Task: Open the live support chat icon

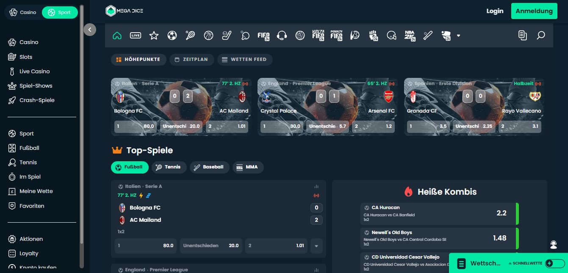Action: [x=554, y=245]
